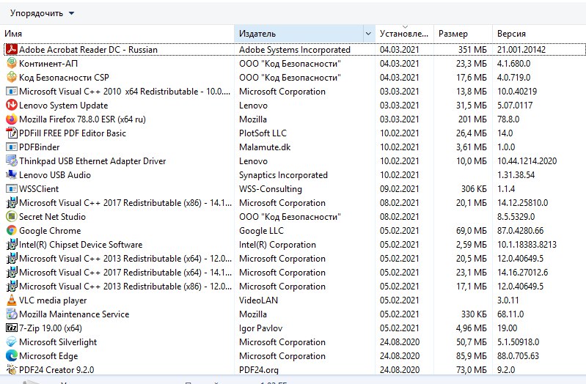
Task: Click the Visual C++ 2017 (x64) icon
Action: click(12, 273)
